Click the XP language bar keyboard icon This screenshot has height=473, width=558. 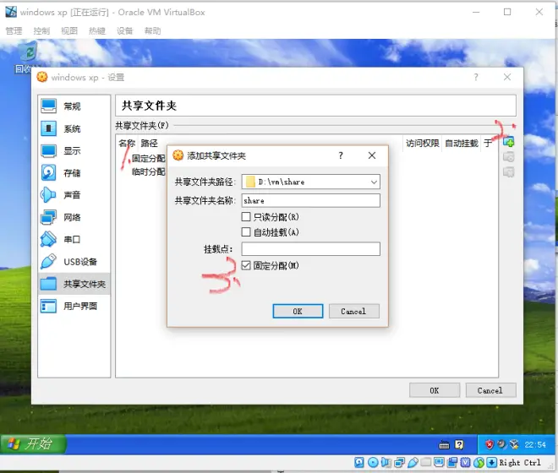444,444
